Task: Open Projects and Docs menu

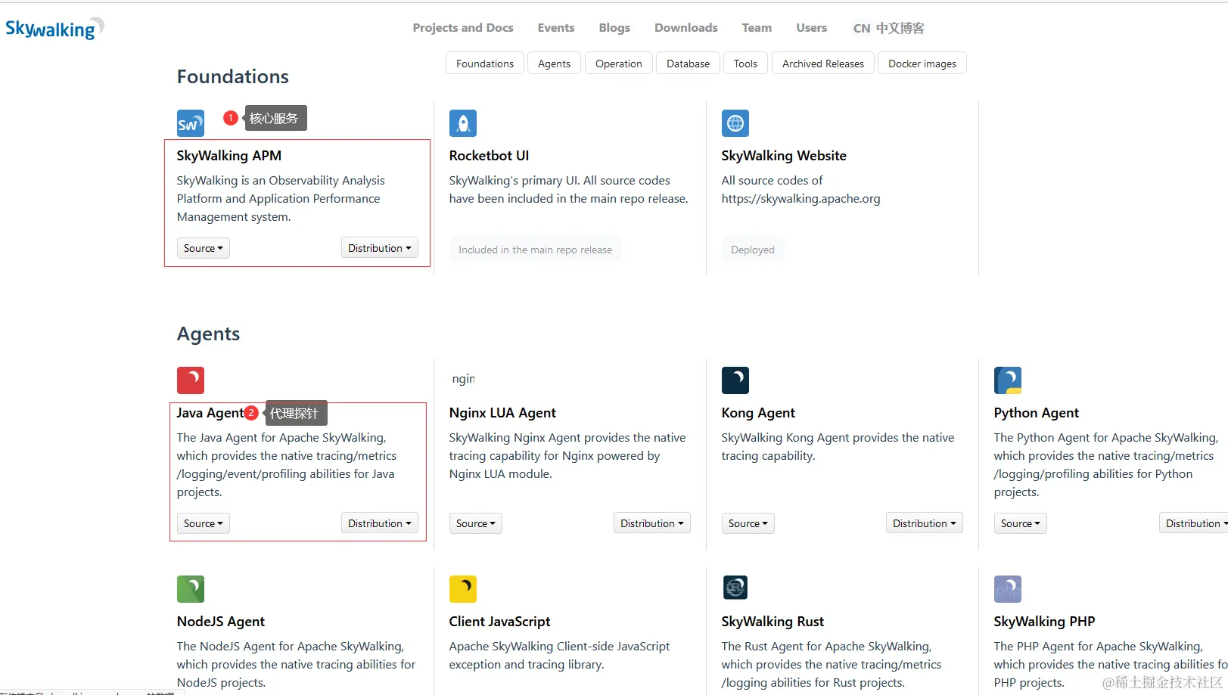Action: [463, 28]
